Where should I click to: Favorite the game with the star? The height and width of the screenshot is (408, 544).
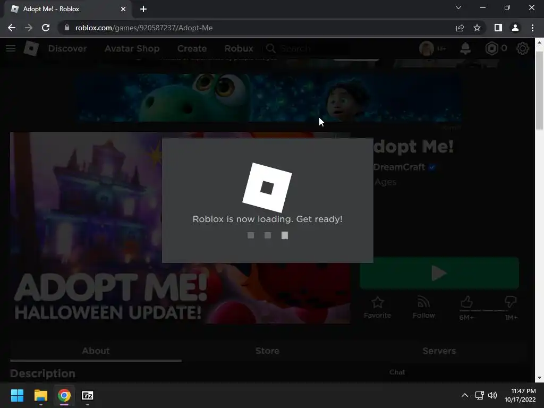[378, 308]
